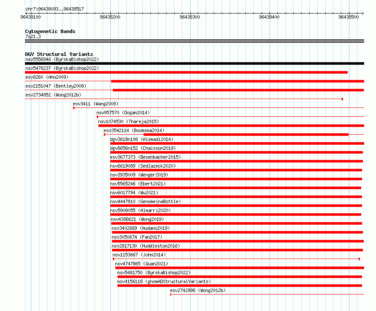The width and height of the screenshot is (376, 311).
Task: Open esv2151047 (Bentley2008) variant entry
Action: point(56,86)
